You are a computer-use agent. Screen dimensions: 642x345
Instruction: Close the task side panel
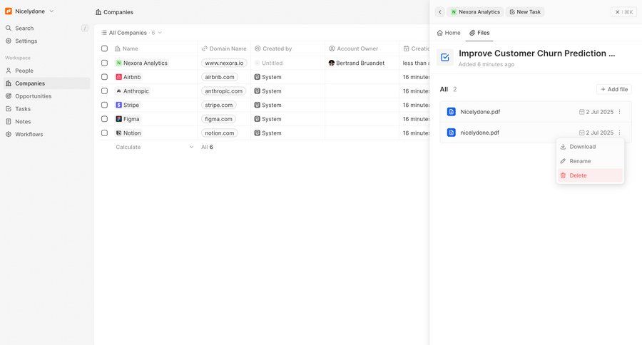coord(624,12)
